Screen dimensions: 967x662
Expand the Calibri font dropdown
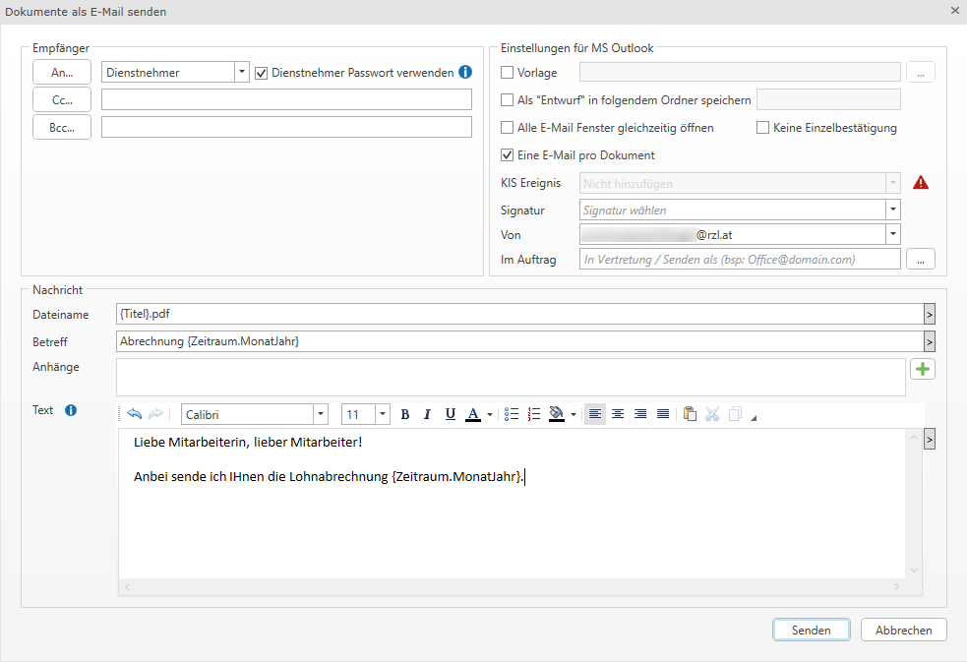click(x=320, y=415)
